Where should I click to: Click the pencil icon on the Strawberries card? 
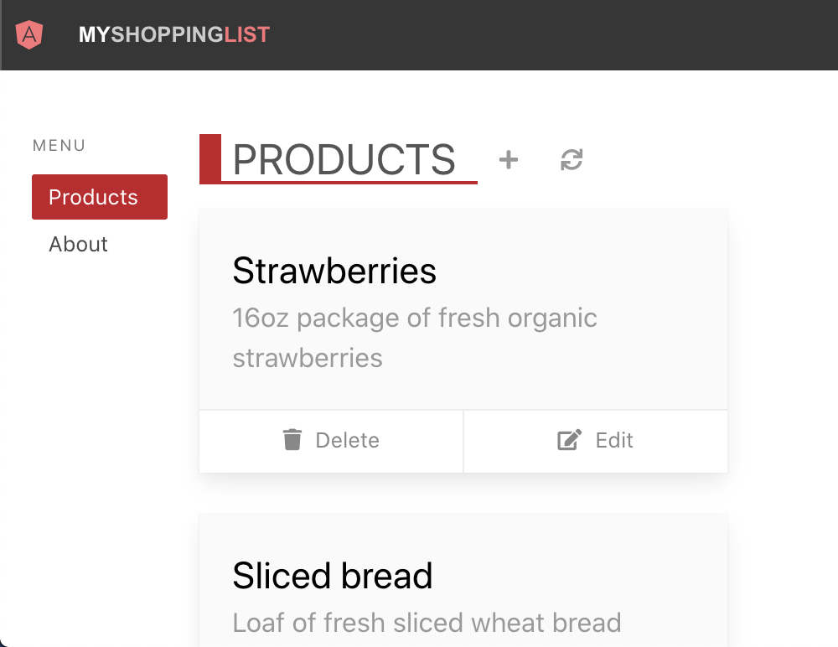tap(569, 439)
